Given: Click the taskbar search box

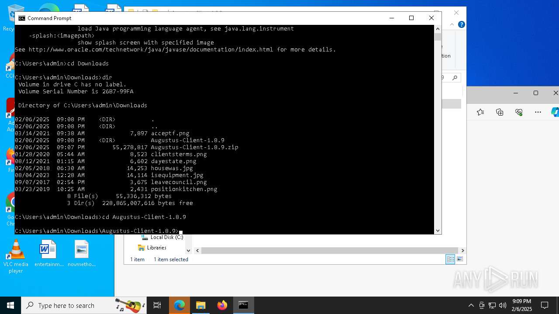Looking at the screenshot, I should pos(83,305).
